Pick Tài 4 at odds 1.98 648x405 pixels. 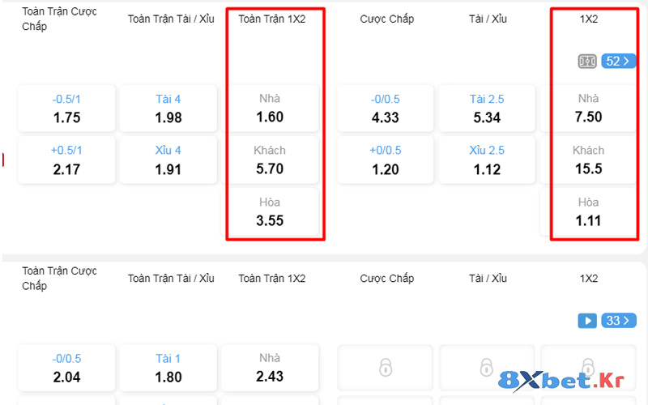(168, 109)
